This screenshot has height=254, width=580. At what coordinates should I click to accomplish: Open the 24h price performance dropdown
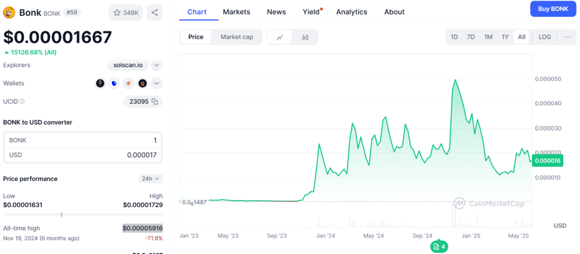tap(151, 179)
